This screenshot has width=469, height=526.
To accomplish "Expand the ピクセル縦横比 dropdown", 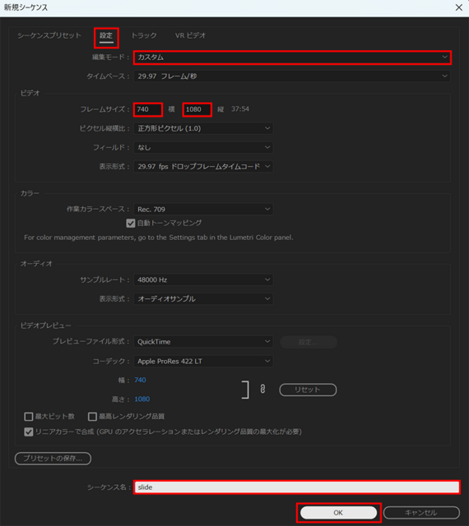I will [203, 128].
